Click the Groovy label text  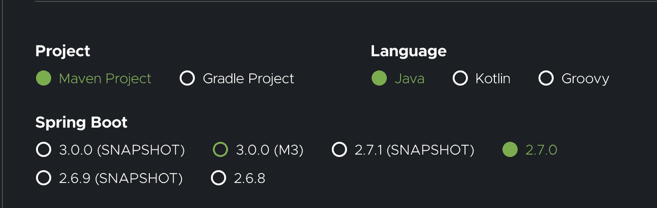pyautogui.click(x=585, y=78)
